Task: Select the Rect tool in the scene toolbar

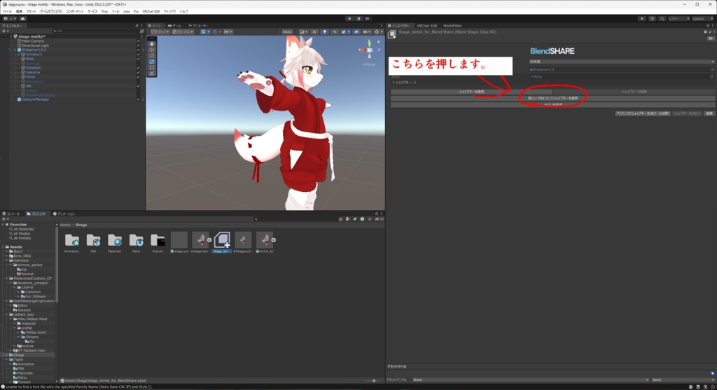Action: (152, 68)
